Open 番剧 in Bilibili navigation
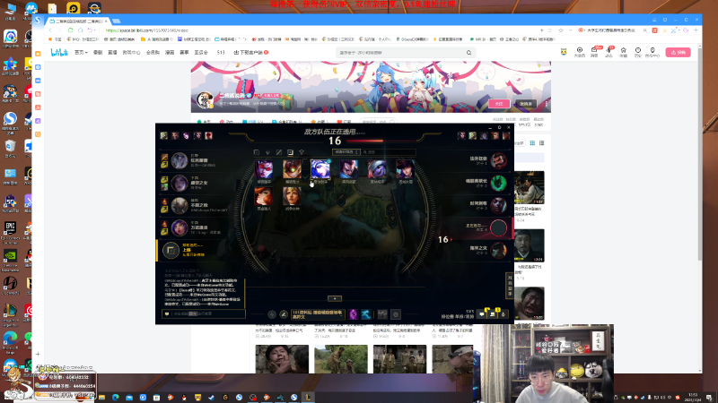The image size is (718, 403). [x=98, y=53]
